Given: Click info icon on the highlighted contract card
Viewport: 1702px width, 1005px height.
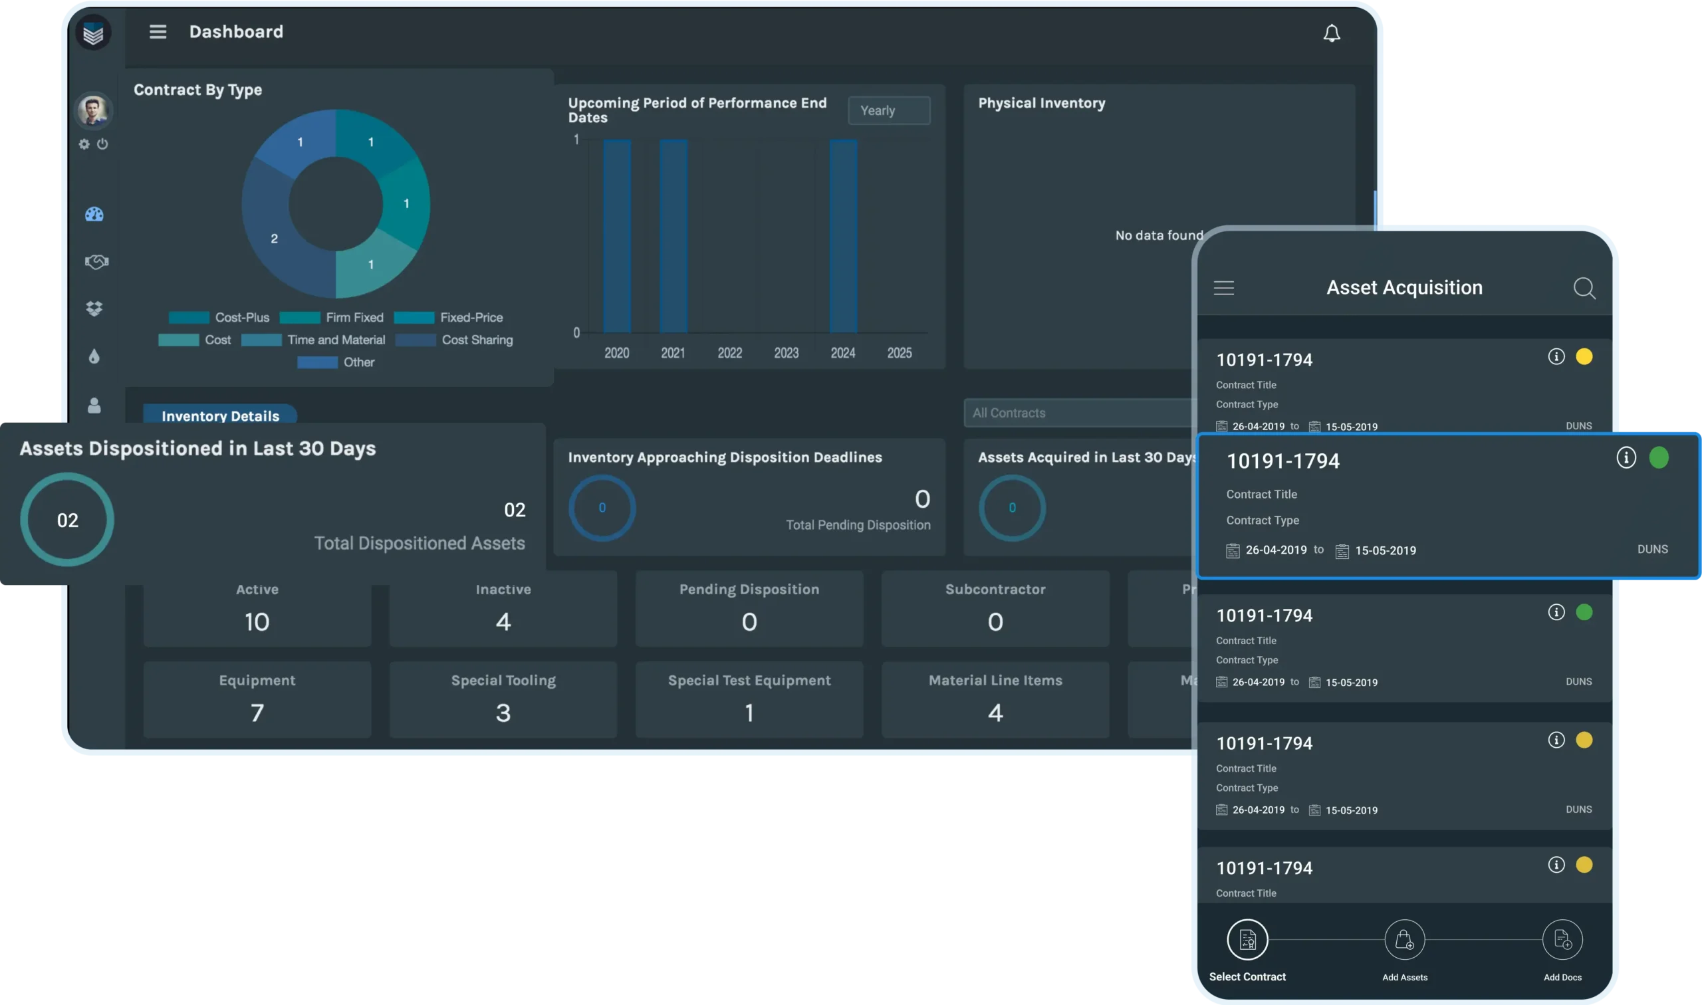Looking at the screenshot, I should 1626,457.
